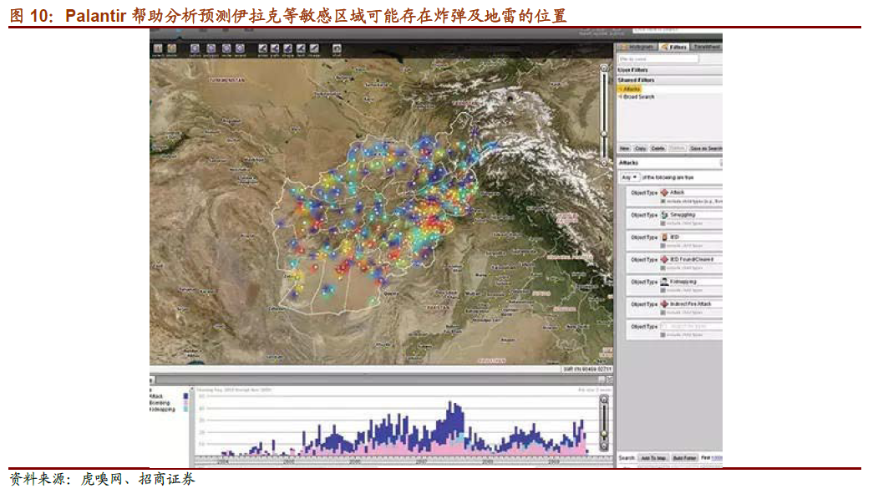873x494 pixels.
Task: Click the image annotation tool
Action: [315, 49]
